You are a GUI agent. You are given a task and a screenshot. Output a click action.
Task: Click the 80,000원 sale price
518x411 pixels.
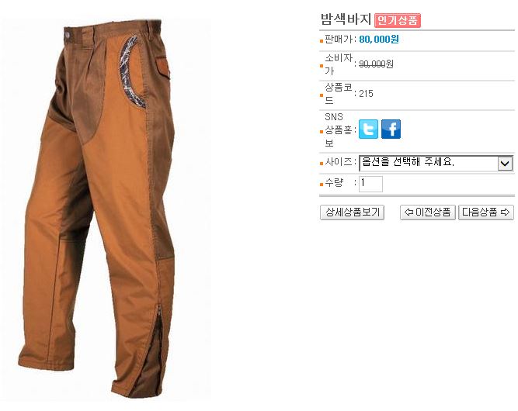pyautogui.click(x=379, y=40)
